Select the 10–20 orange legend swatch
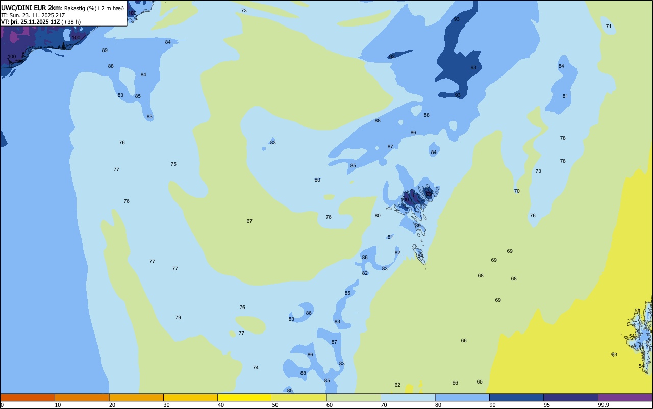 [82, 397]
